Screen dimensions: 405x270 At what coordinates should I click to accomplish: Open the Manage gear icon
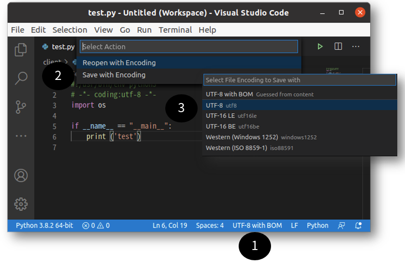pyautogui.click(x=21, y=204)
